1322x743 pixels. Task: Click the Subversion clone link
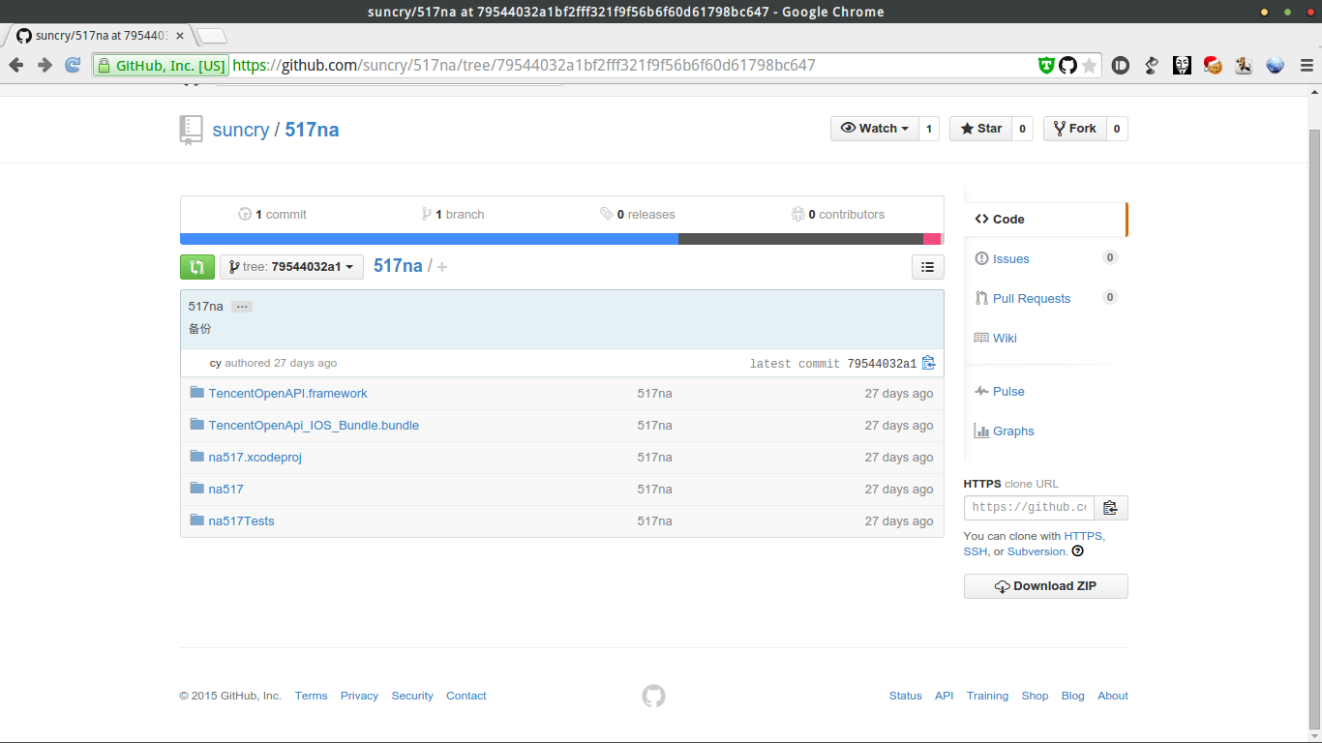pos(1037,551)
